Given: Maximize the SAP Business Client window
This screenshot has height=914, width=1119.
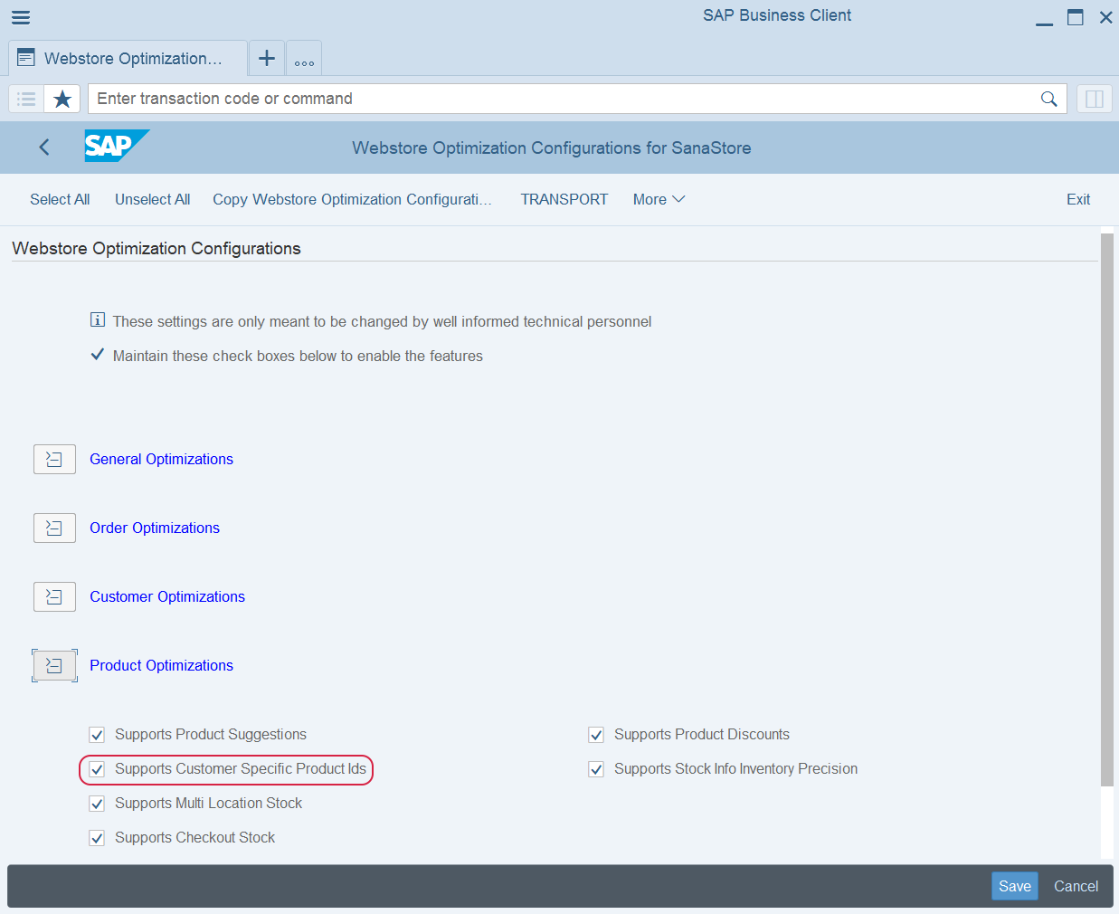Looking at the screenshot, I should point(1075,17).
